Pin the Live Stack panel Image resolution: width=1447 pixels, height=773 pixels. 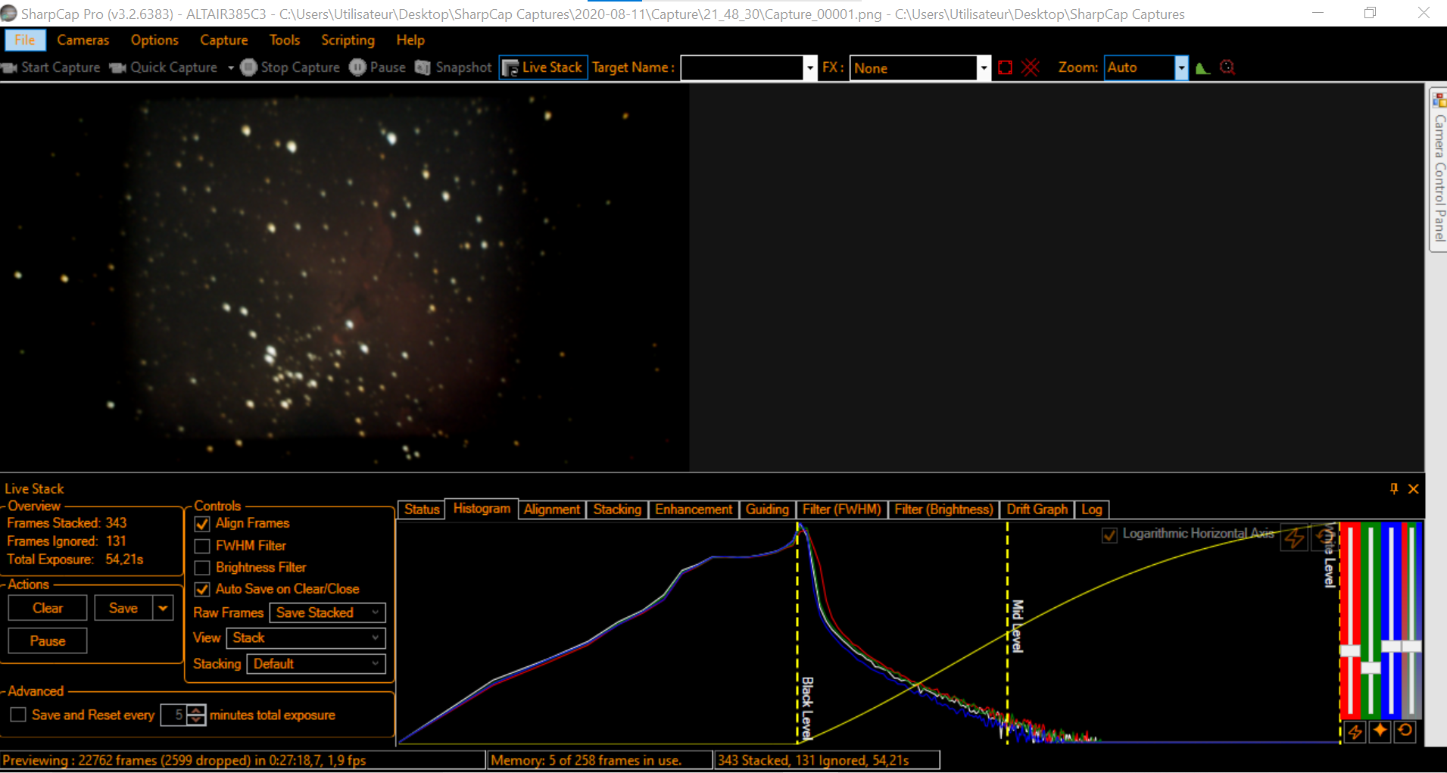click(x=1394, y=488)
